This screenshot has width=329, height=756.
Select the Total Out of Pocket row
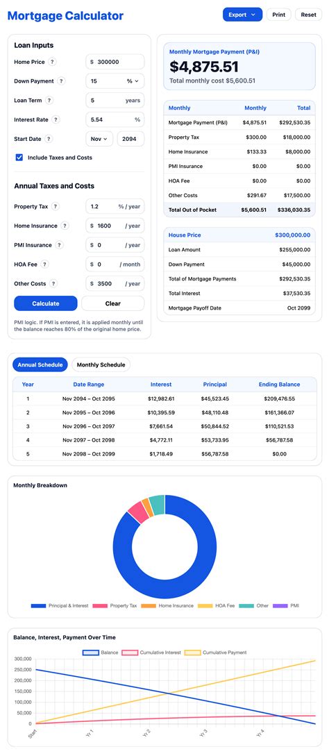pos(239,210)
